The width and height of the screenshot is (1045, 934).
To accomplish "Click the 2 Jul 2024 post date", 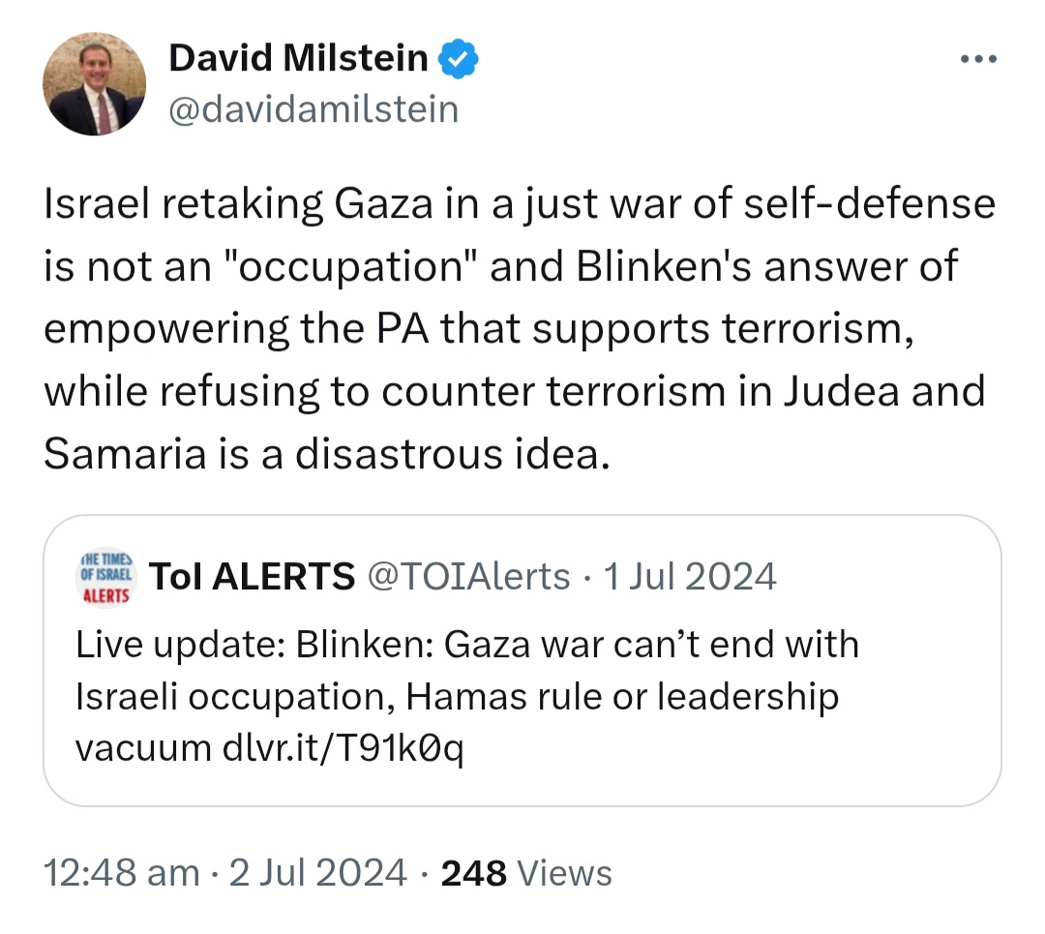I will (318, 873).
